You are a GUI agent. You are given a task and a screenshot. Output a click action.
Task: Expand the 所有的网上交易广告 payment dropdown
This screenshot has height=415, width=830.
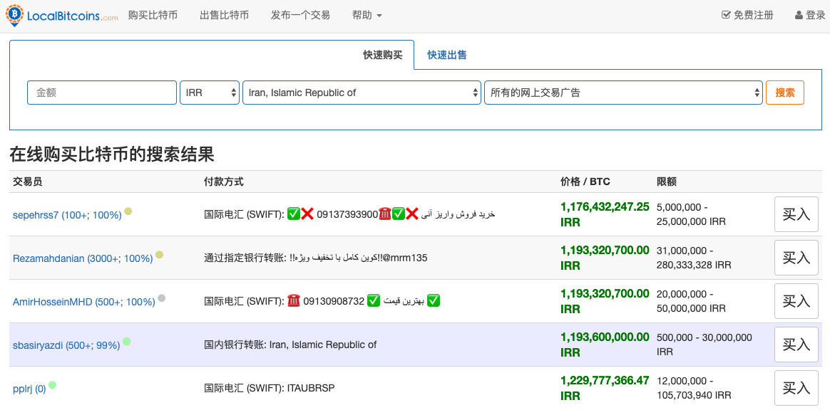(623, 93)
